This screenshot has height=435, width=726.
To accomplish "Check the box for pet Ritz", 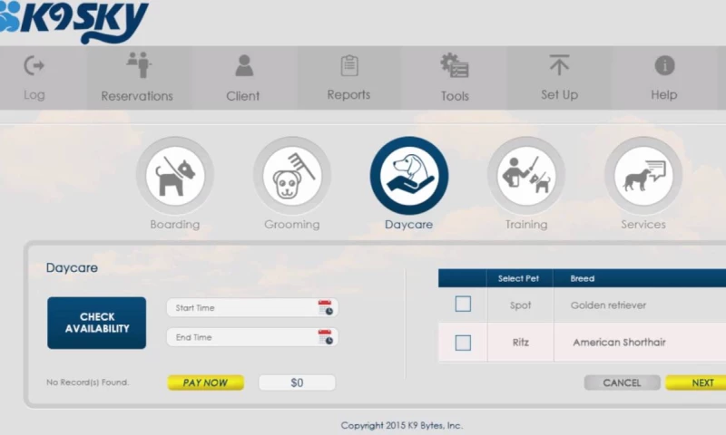I will coord(463,343).
